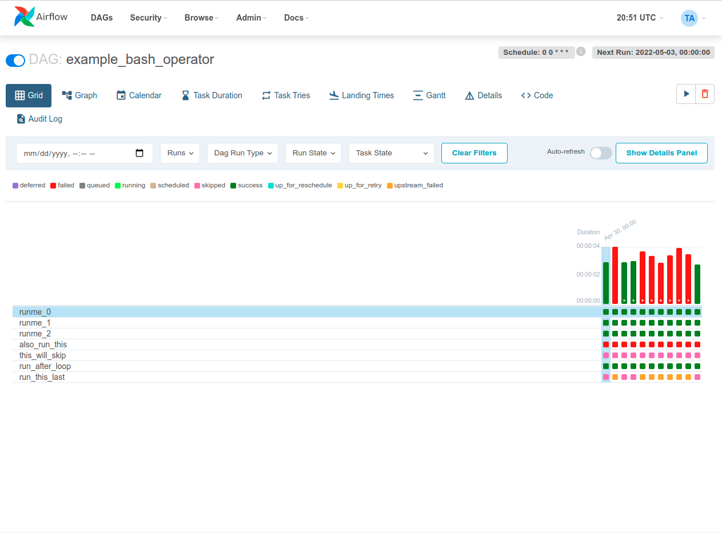Open the Security menu

tap(149, 18)
